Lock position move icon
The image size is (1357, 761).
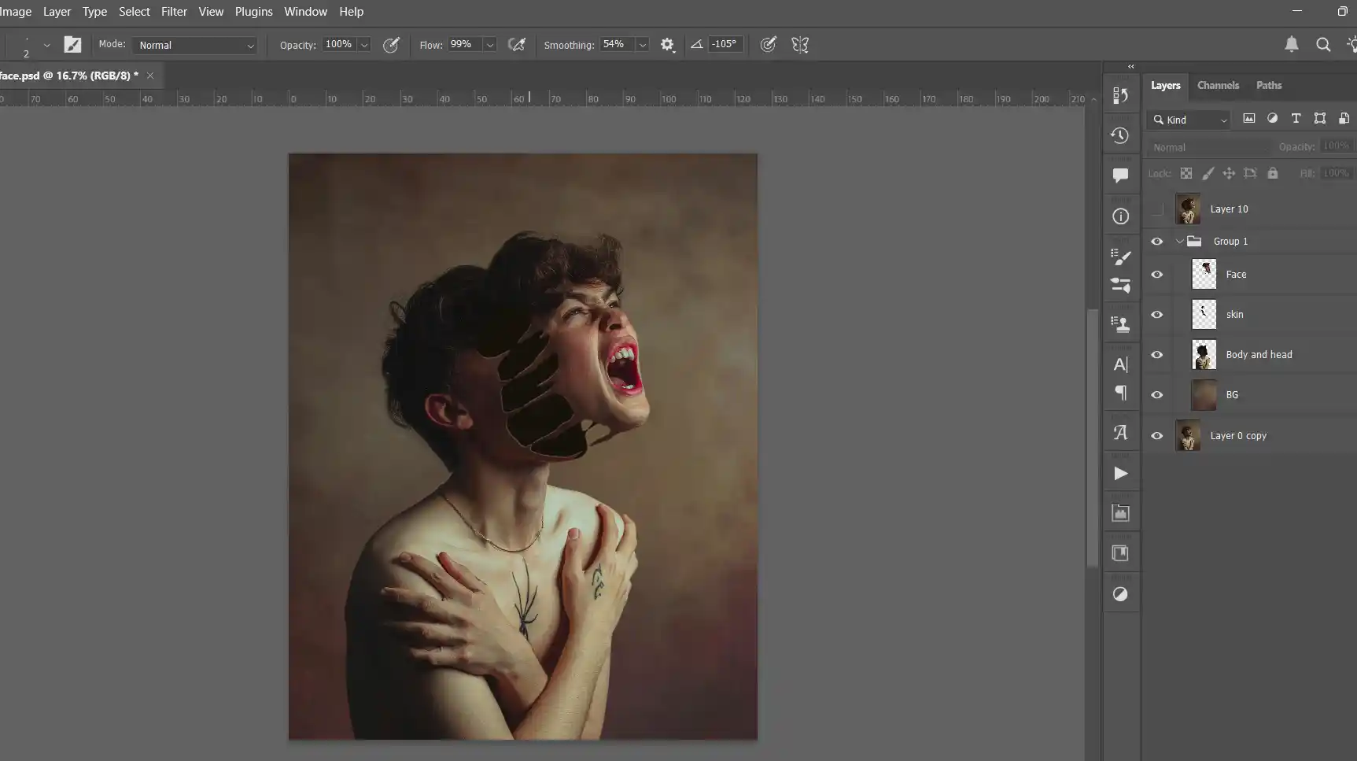[x=1228, y=173]
